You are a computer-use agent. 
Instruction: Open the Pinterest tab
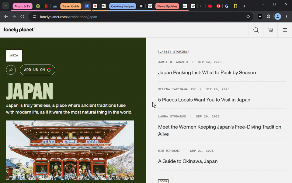(218, 6)
